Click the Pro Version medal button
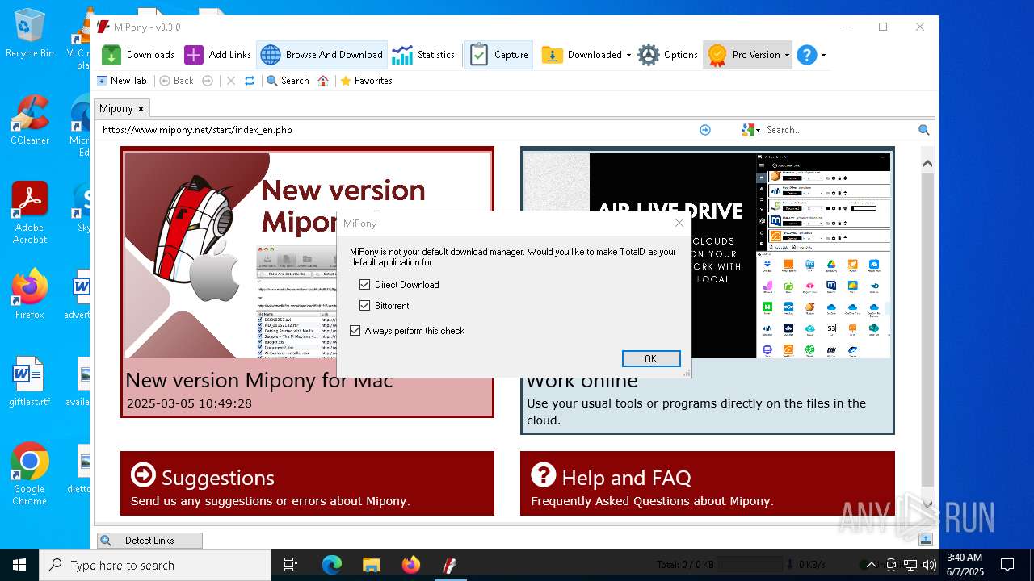This screenshot has width=1034, height=581. 744,55
